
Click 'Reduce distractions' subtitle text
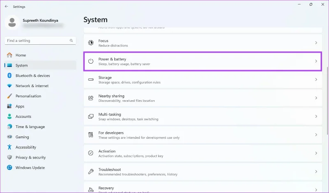tap(113, 46)
